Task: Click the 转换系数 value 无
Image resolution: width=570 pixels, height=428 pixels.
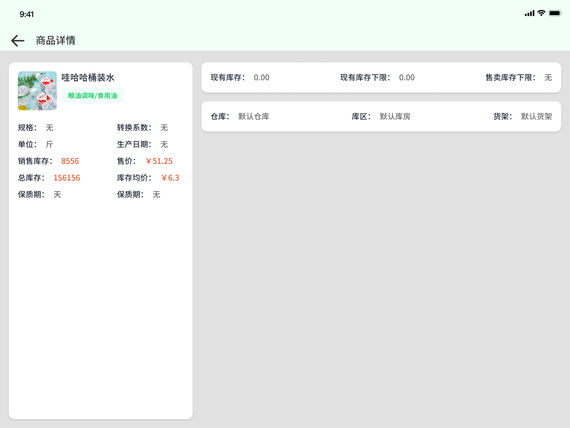Action: [164, 128]
